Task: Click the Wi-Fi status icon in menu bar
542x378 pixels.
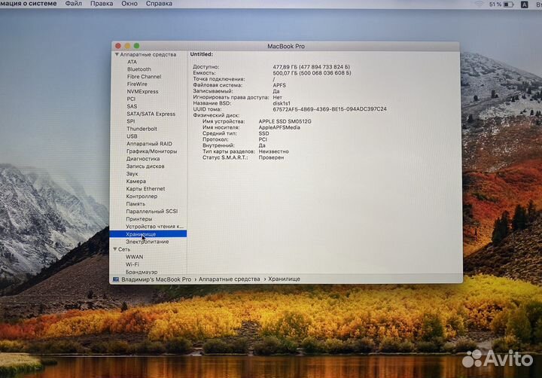Action: click(479, 5)
